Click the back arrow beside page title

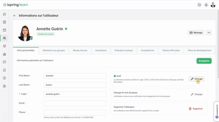click(15, 16)
